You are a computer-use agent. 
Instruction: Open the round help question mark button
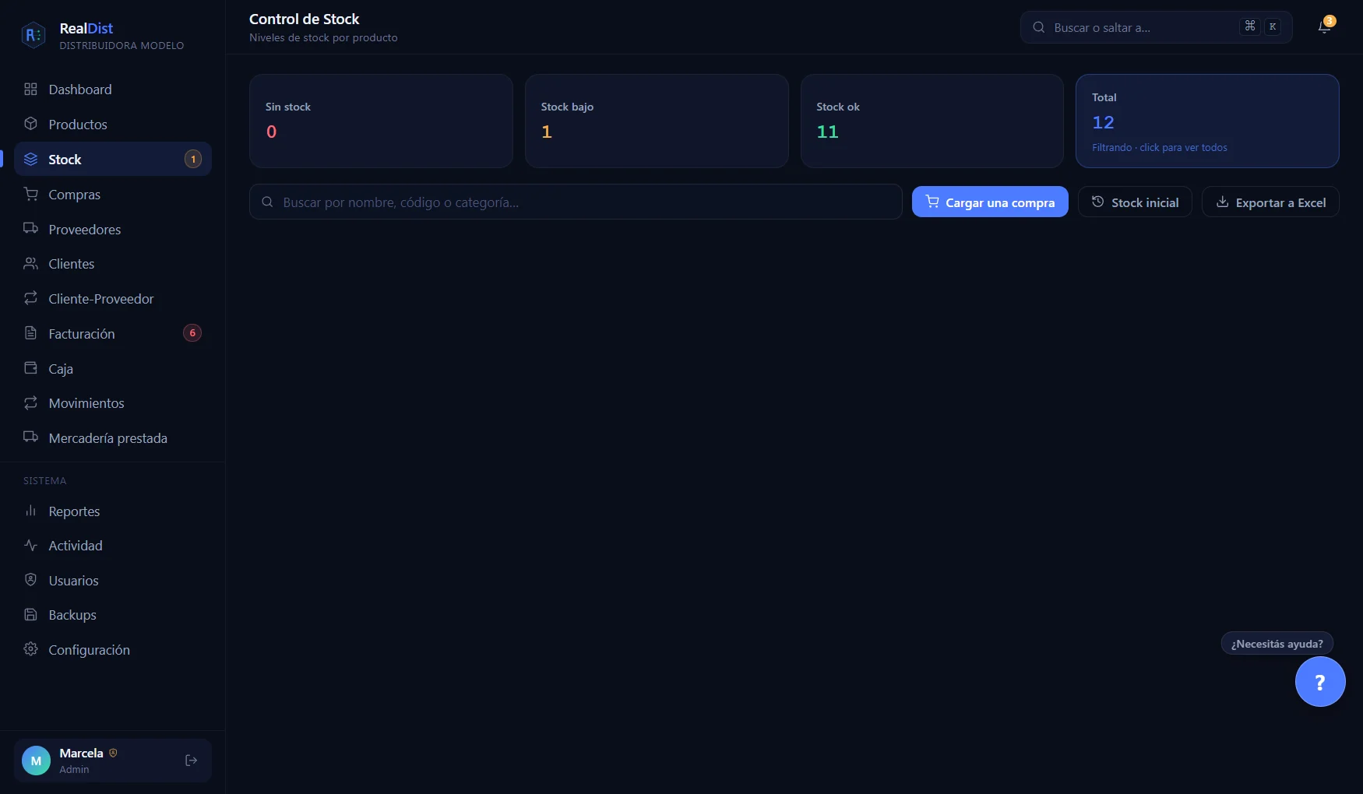(x=1320, y=682)
